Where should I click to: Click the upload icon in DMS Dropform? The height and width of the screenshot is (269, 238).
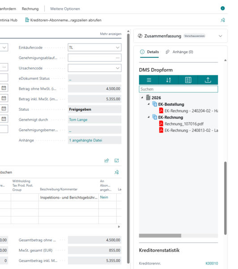(208, 80)
